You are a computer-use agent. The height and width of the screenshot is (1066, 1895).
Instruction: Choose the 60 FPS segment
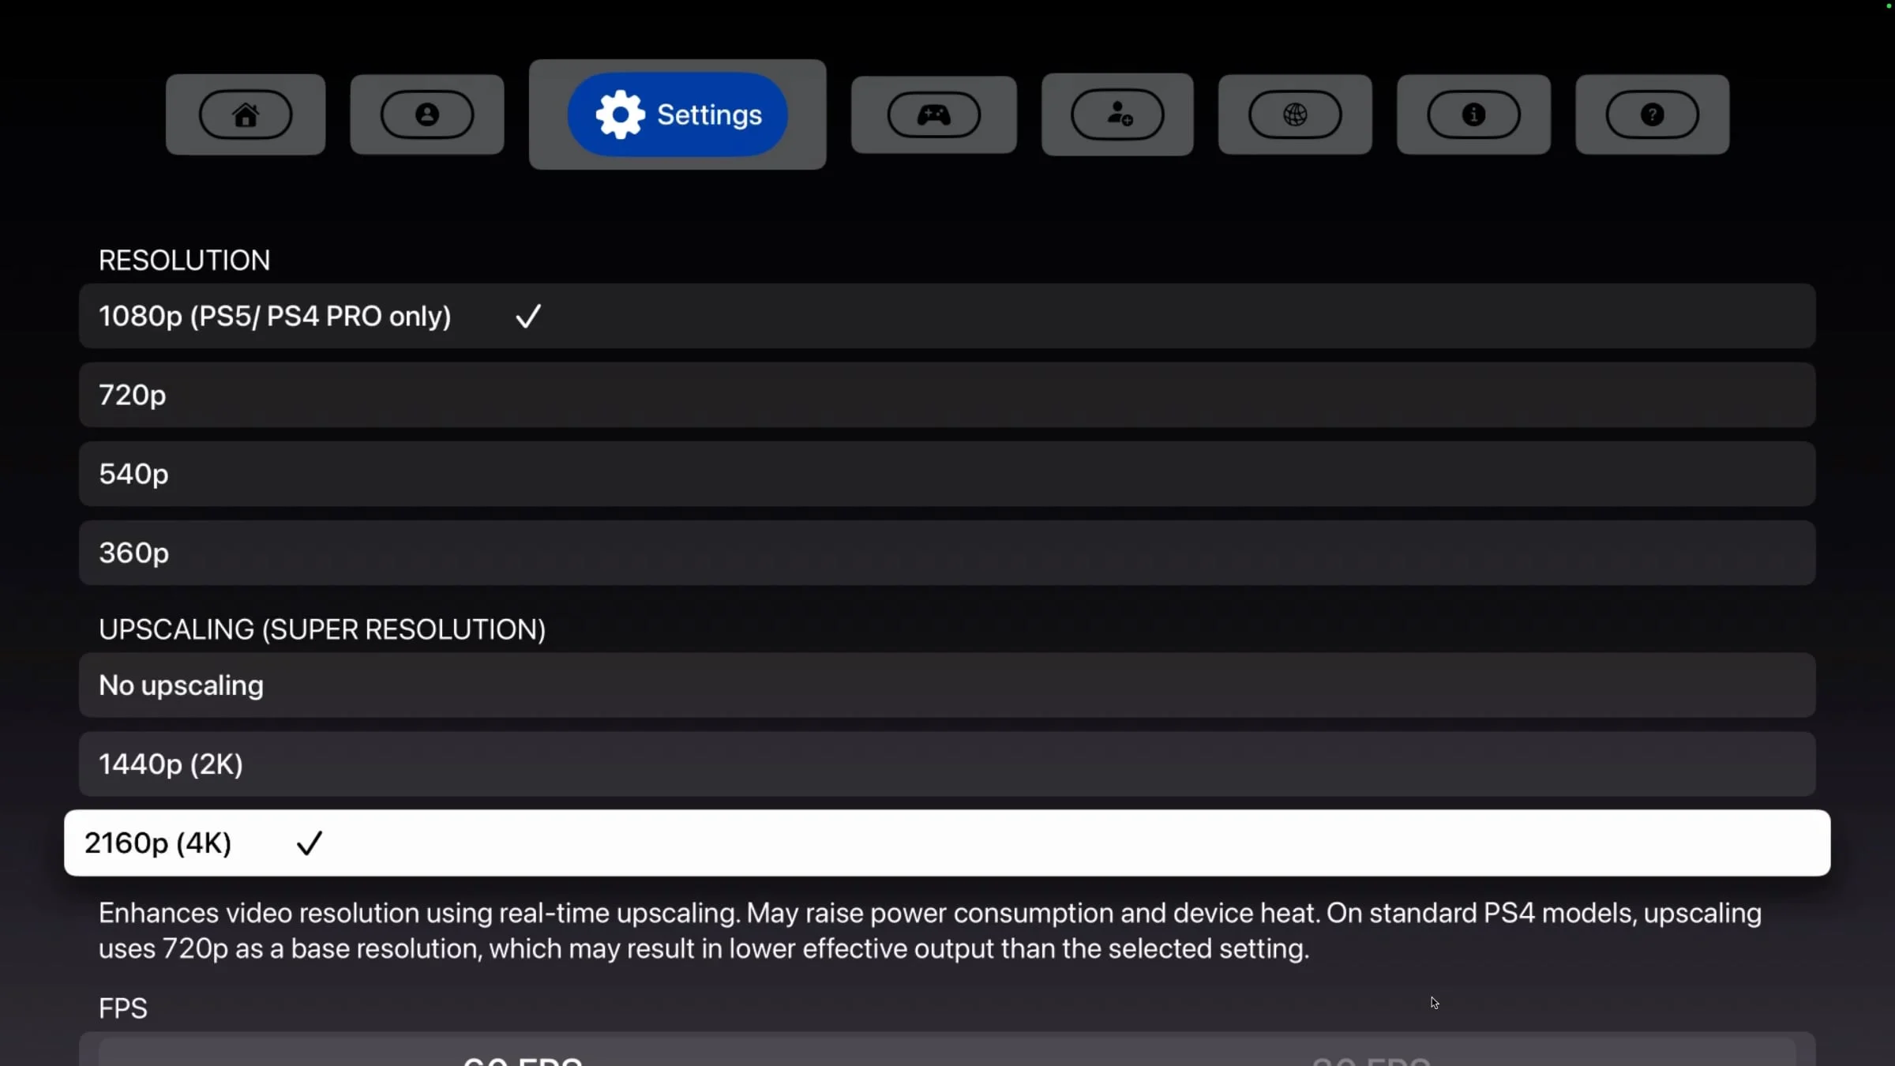523,1057
